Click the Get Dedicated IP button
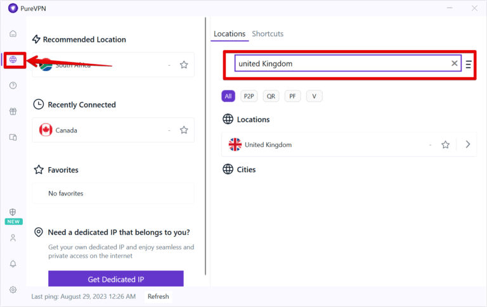The image size is (487, 307). point(116,279)
